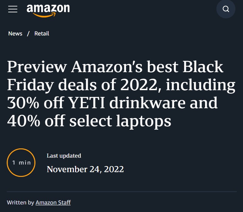Click 'Friday deals of 2022, including' headline line

[121, 85]
